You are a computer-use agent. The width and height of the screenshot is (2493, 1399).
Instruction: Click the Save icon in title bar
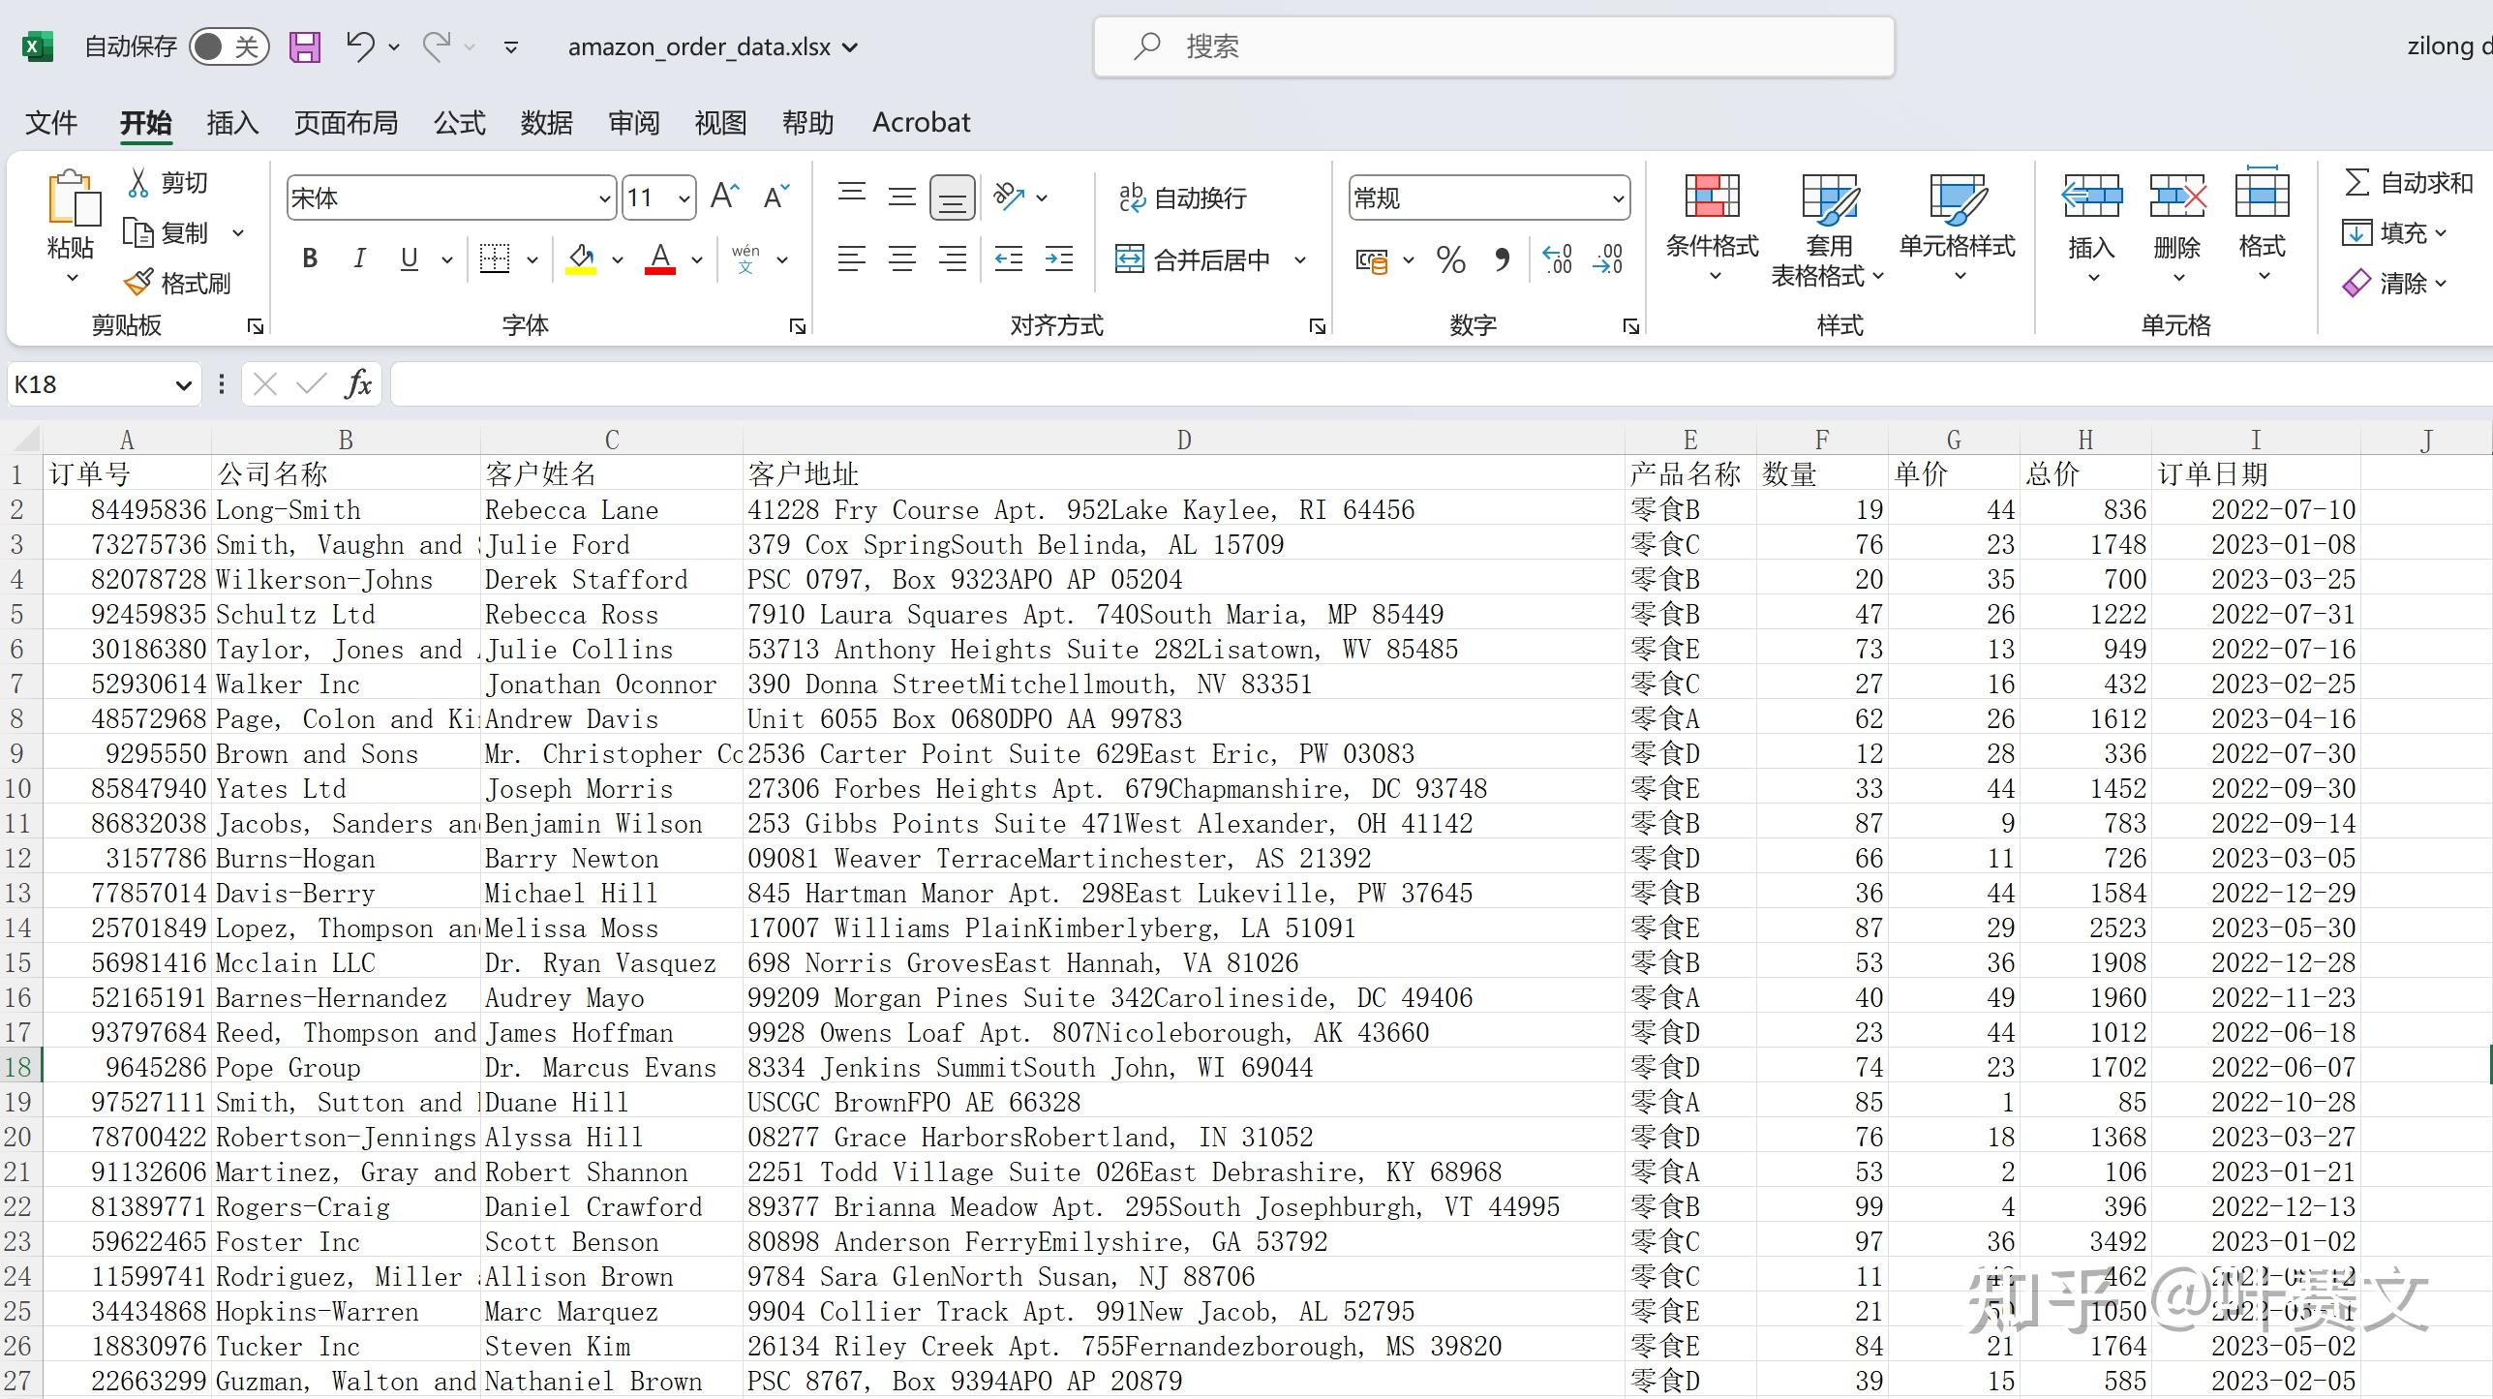(x=305, y=46)
